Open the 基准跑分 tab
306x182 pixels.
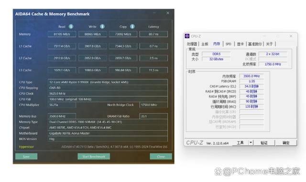[x=255, y=44]
